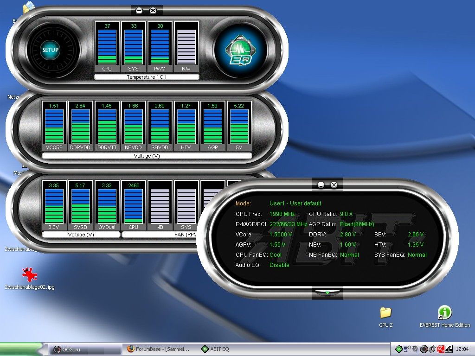Click the DDRVDD voltage bar

coord(80,126)
